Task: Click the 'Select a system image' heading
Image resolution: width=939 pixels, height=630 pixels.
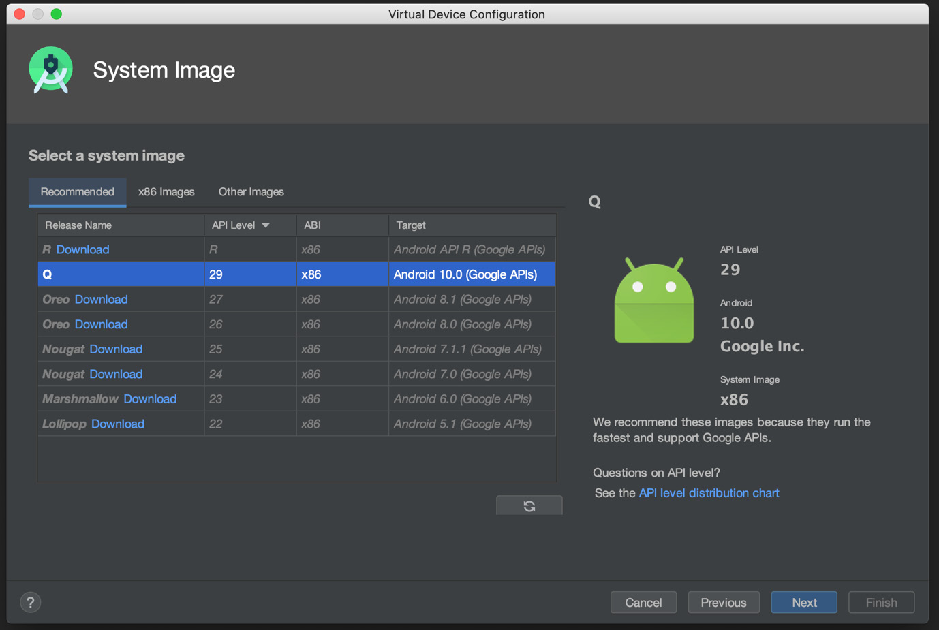Action: [106, 155]
